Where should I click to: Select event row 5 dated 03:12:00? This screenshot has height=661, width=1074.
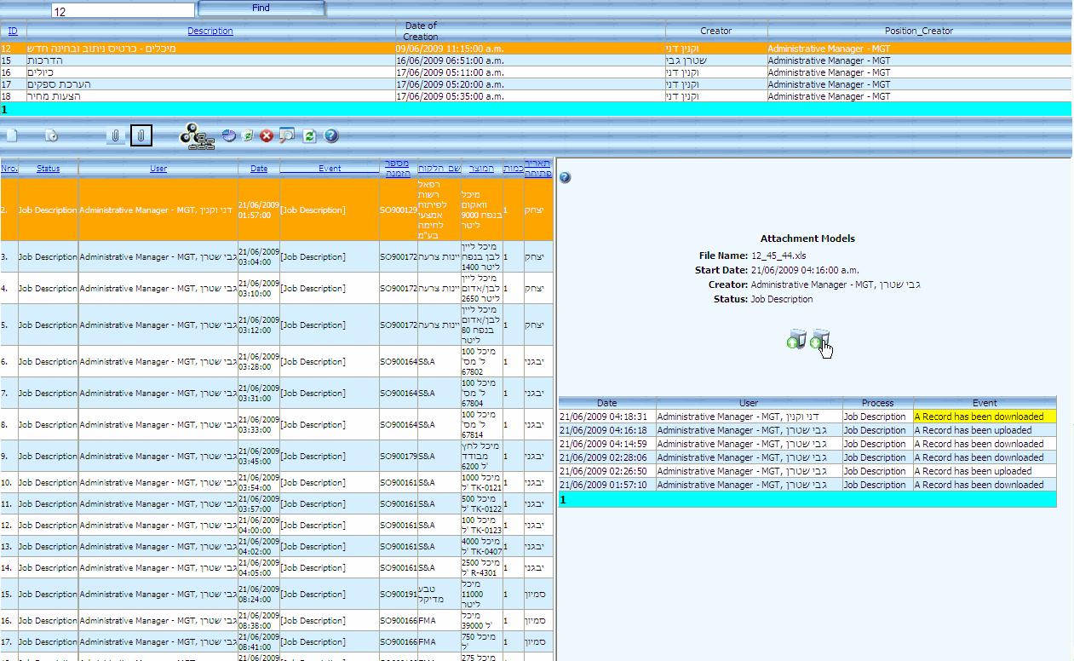pyautogui.click(x=277, y=325)
